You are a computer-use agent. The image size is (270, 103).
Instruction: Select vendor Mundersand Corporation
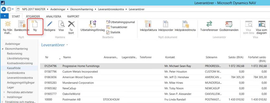(x=155, y=83)
